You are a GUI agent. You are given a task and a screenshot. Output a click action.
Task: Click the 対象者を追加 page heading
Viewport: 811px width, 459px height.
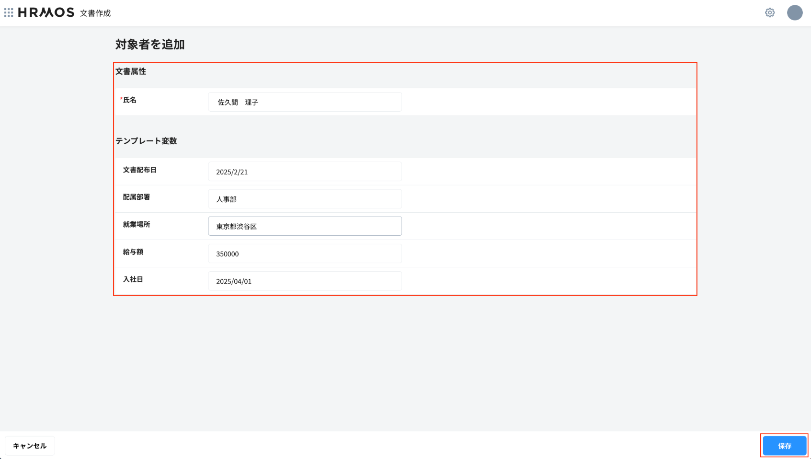click(x=150, y=45)
